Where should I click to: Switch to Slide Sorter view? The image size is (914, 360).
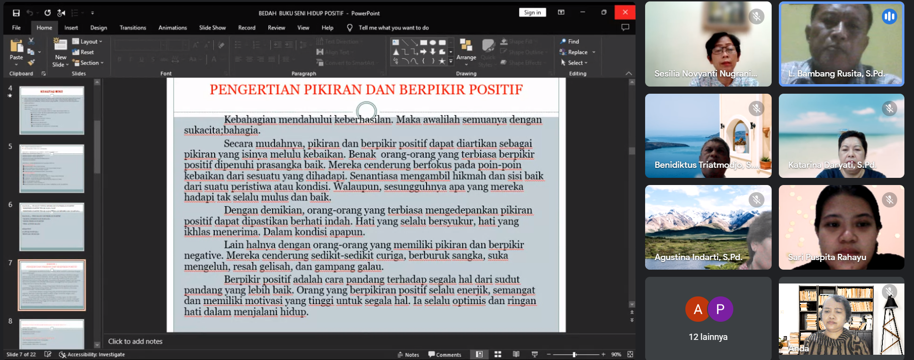click(498, 354)
